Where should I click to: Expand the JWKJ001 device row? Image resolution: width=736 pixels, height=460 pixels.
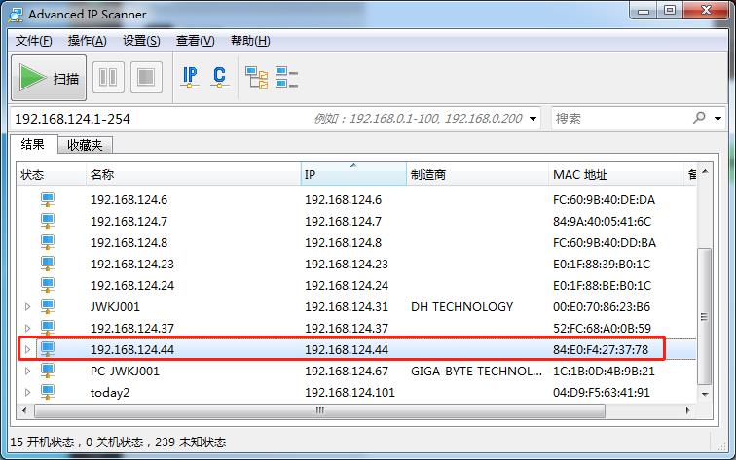[27, 306]
